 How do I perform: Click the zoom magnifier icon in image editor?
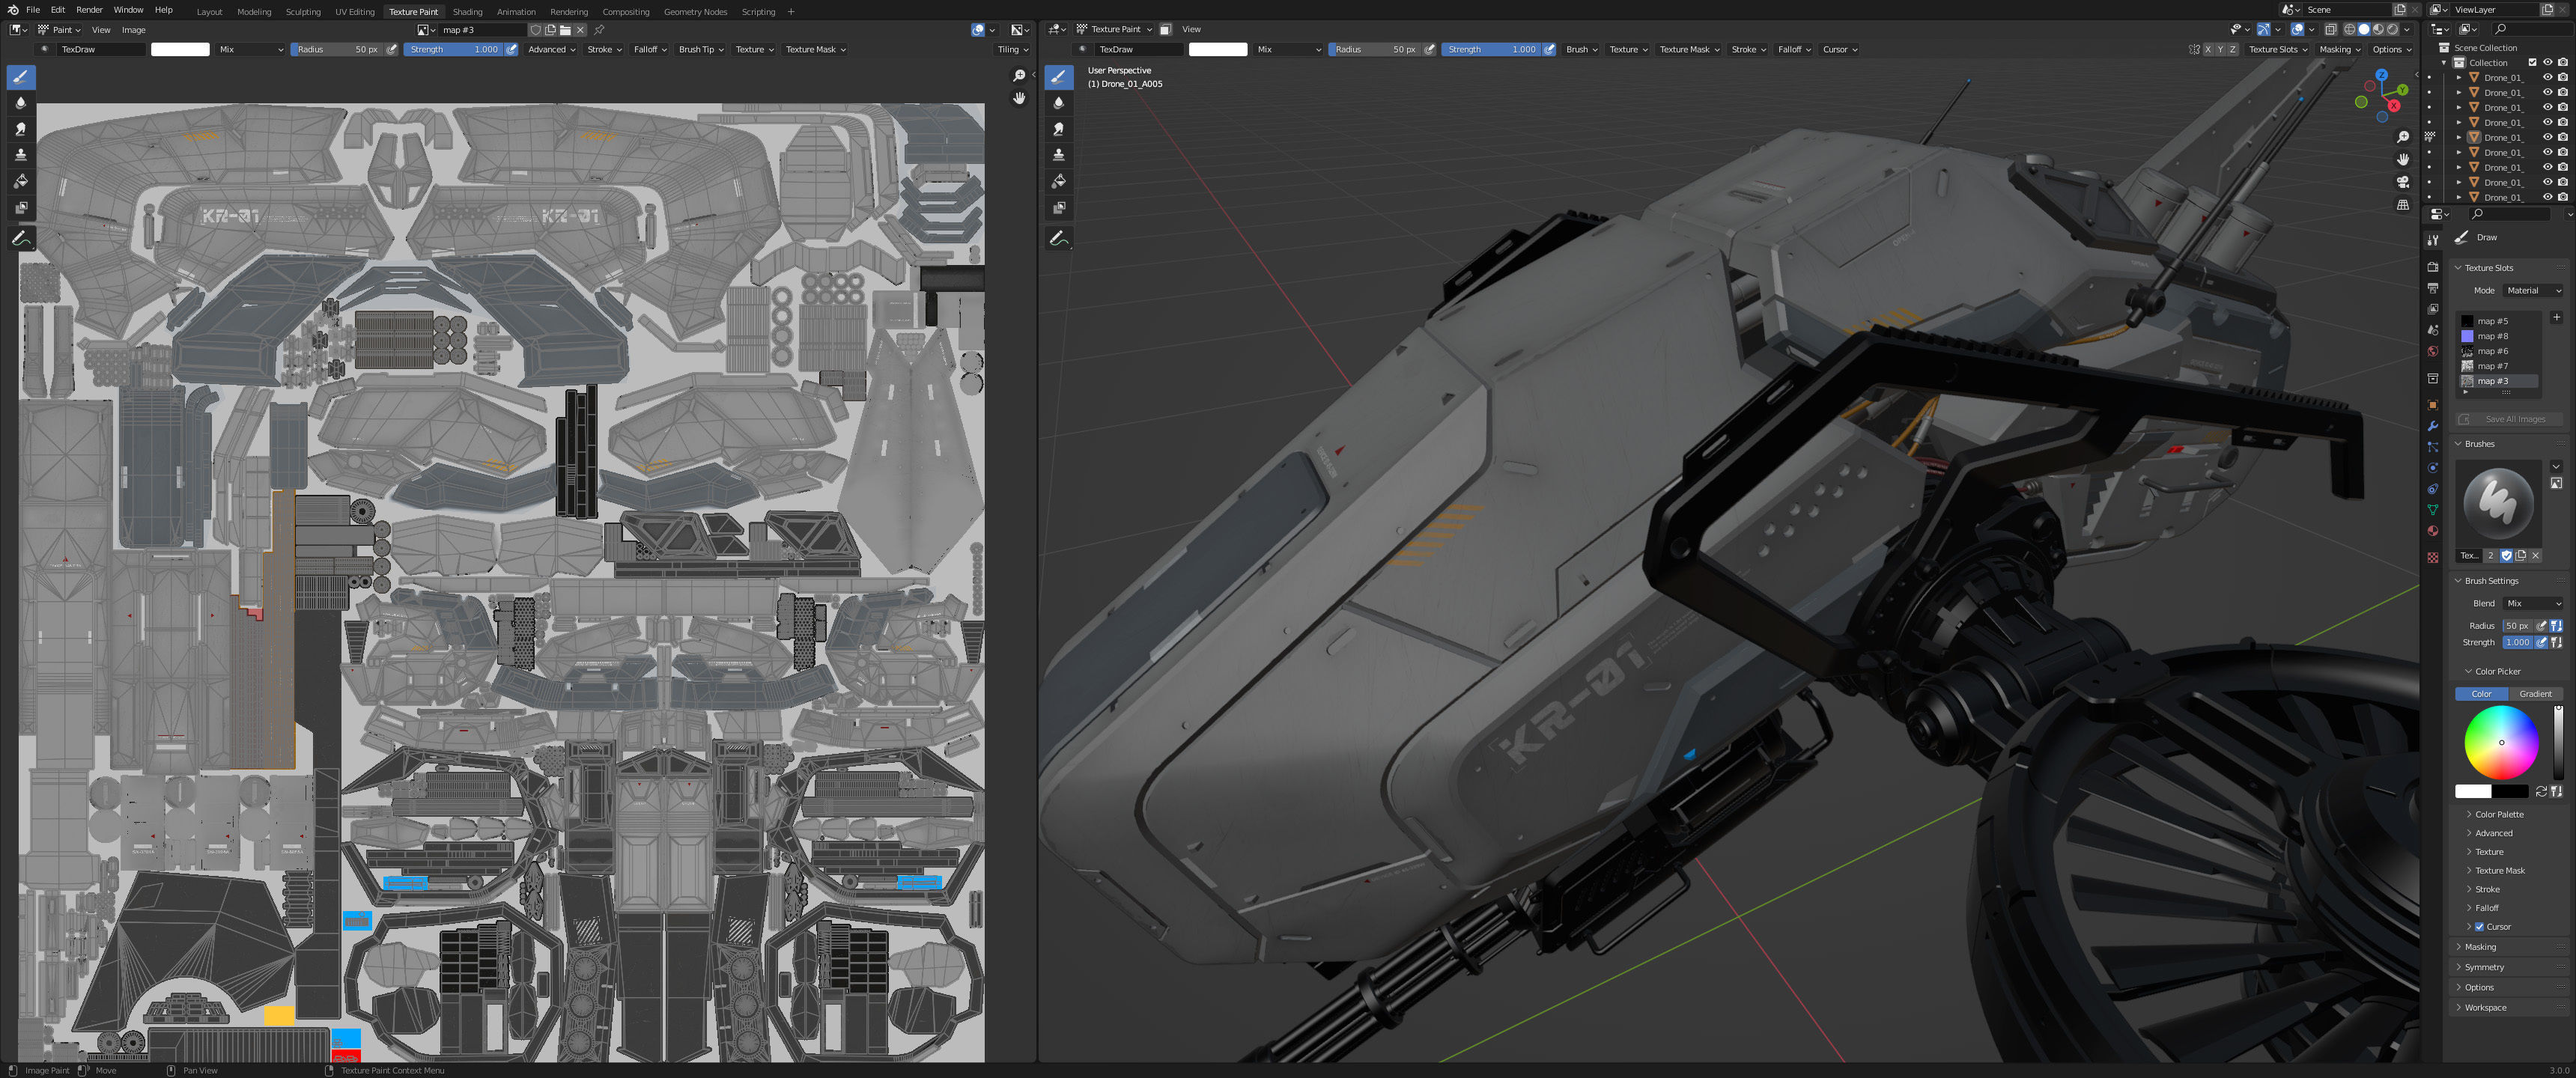(1019, 76)
